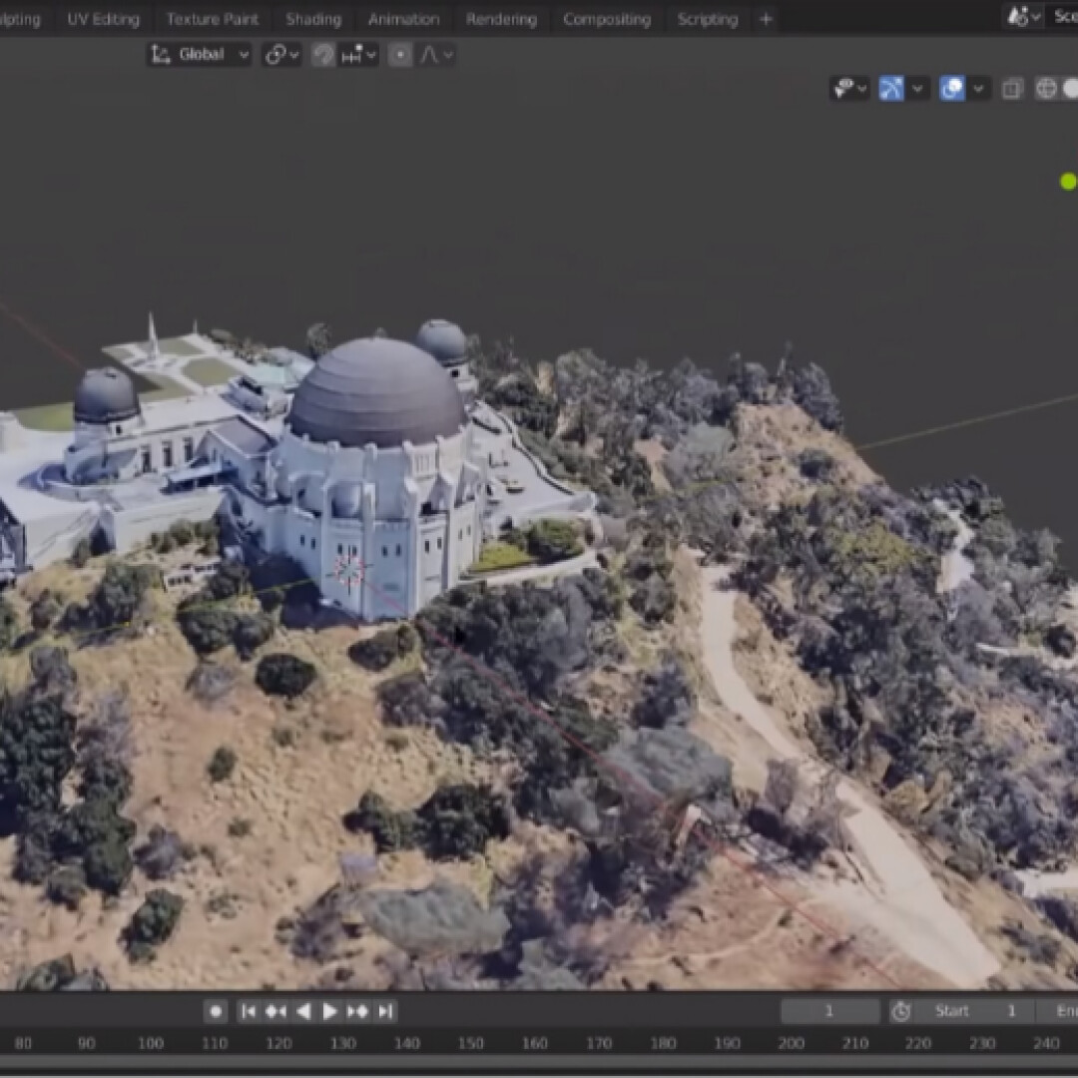Click the Start frame field
This screenshot has height=1078, width=1078.
coord(975,1011)
